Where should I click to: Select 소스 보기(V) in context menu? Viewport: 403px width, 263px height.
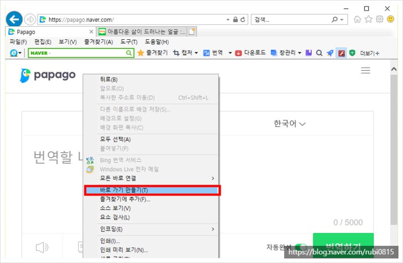(x=151, y=208)
